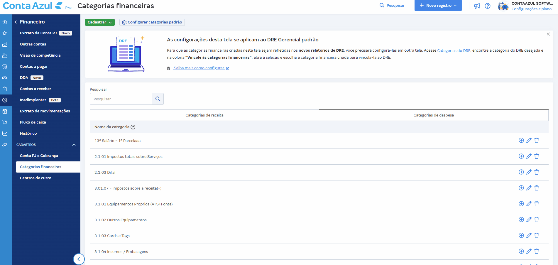Click Configurar categorias padrão button
The height and width of the screenshot is (265, 558).
pos(152,22)
